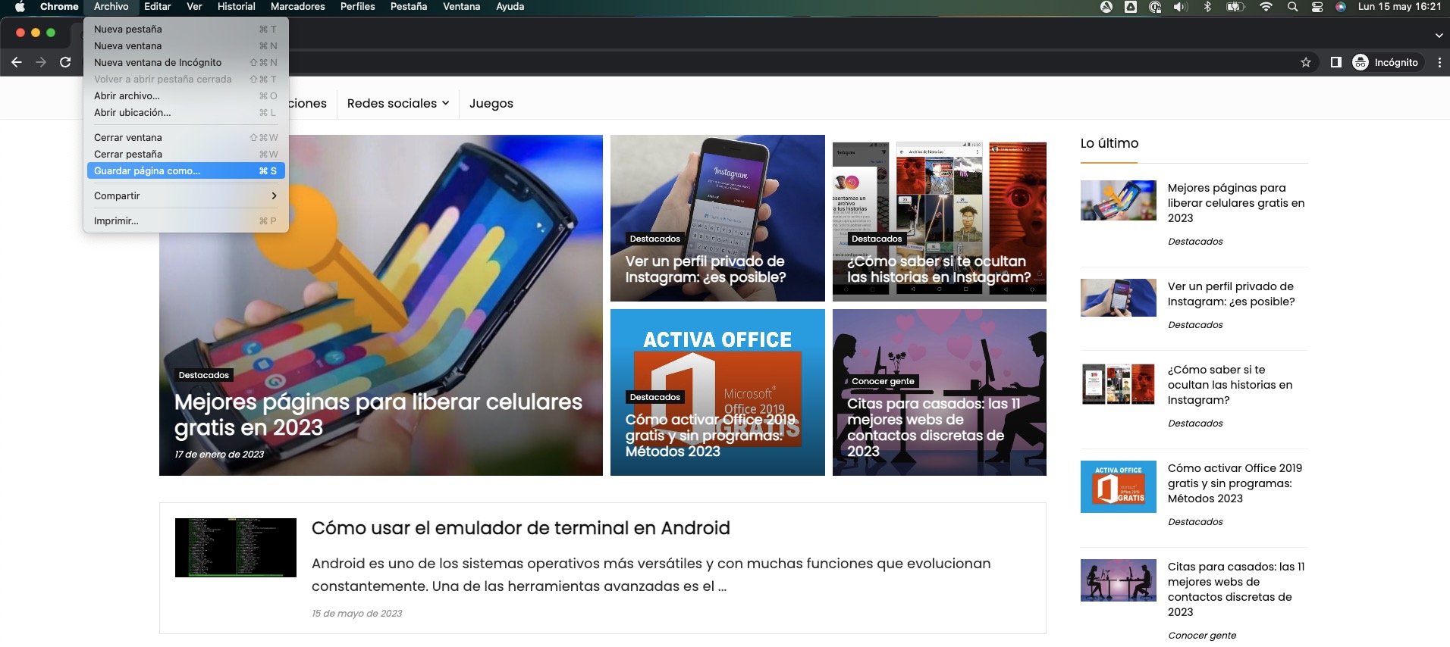Open the Marcadores menu
The width and height of the screenshot is (1450, 647).
click(298, 7)
